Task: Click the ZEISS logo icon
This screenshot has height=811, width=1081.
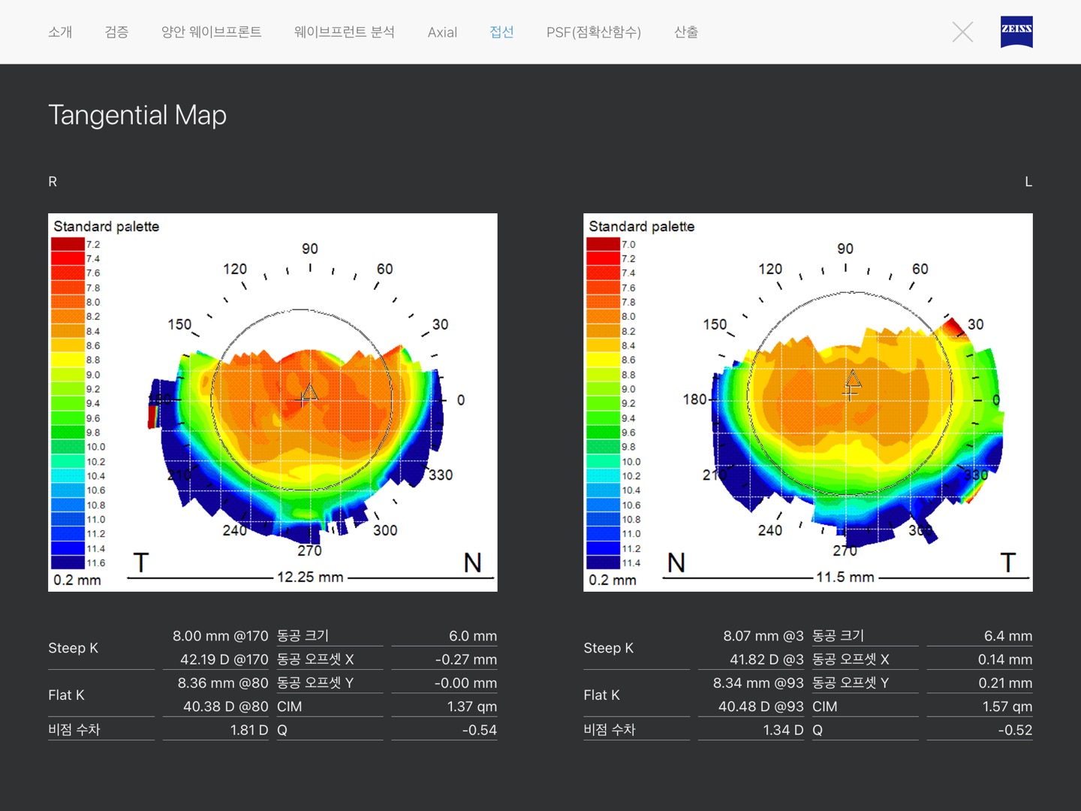Action: 1016,32
